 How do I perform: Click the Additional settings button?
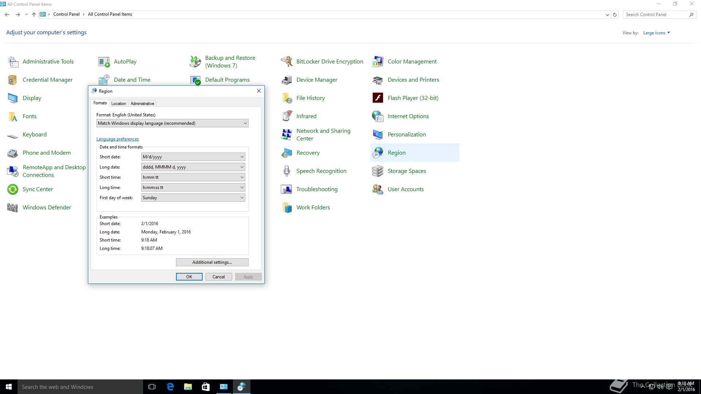[212, 262]
